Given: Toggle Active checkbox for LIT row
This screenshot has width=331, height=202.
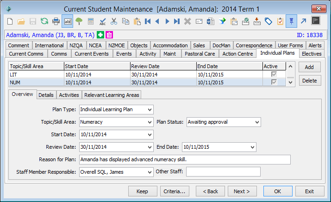Looking at the screenshot, I should point(274,75).
